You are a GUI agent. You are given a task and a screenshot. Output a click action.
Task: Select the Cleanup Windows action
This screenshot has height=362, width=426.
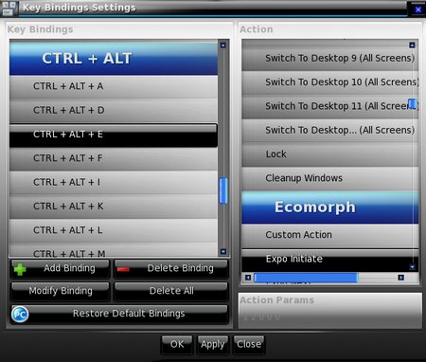[330, 179]
